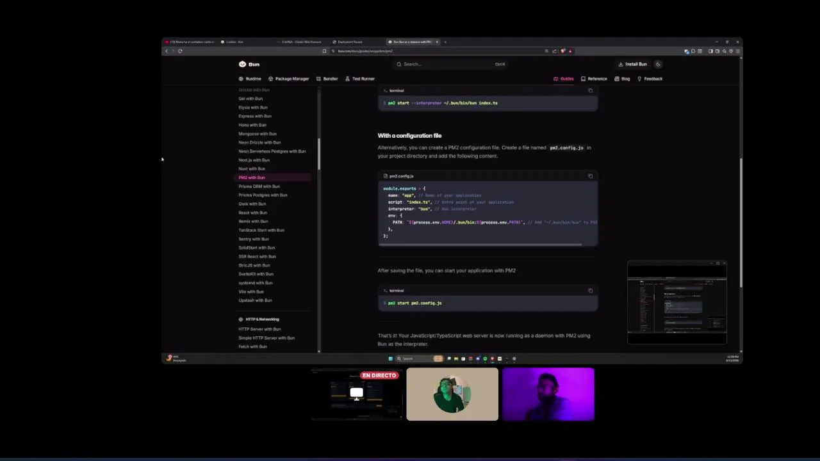Open Prisma ORM with Bun guide
This screenshot has height=461, width=820.
pos(259,186)
